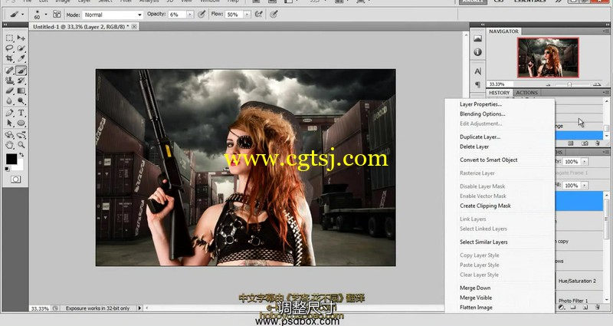Select the 3D Orbit camera tool
Viewport: 613px width, 326px height.
click(21, 135)
